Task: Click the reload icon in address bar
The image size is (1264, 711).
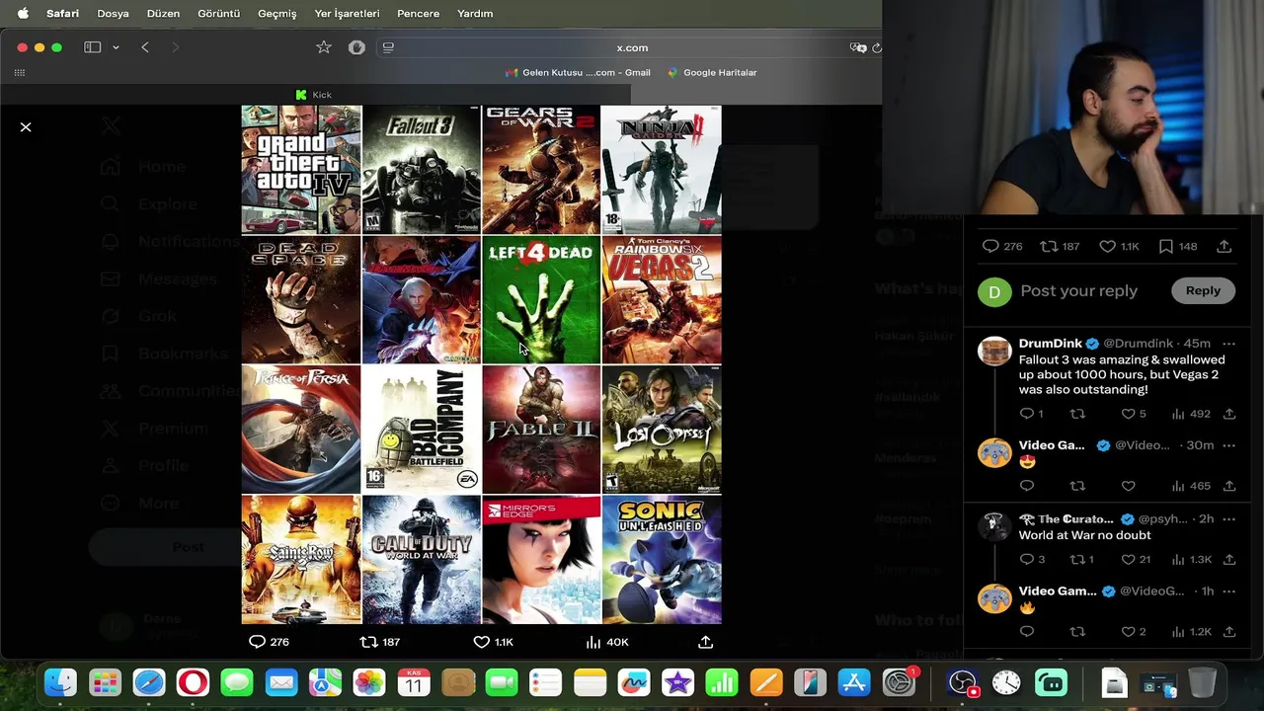Action: coord(876,47)
